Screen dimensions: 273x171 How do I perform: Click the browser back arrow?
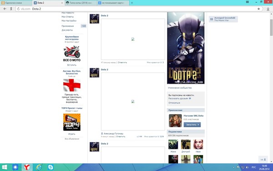click(5, 9)
